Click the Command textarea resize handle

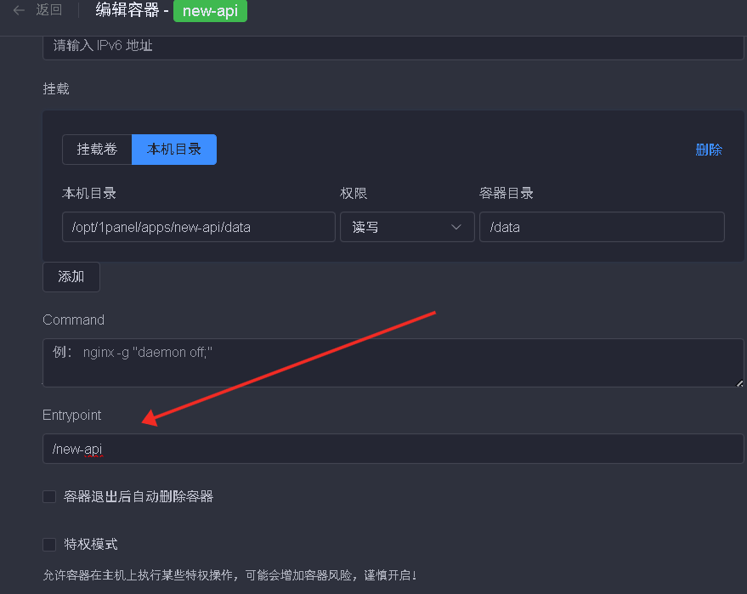click(739, 383)
